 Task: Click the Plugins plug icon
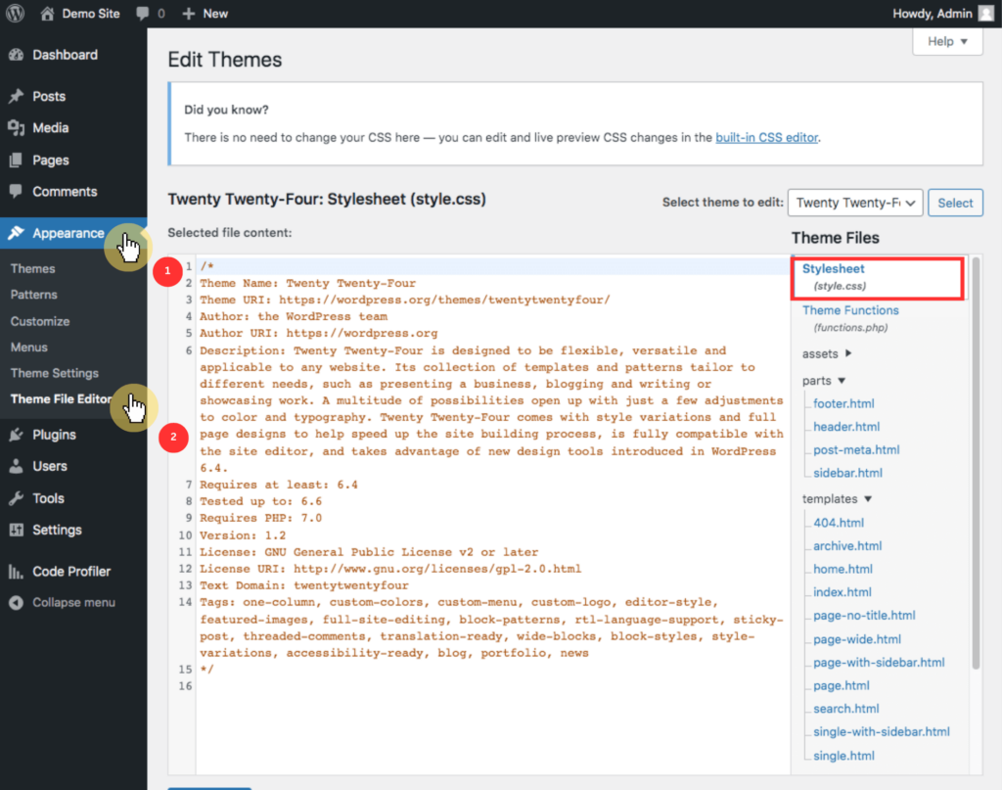(16, 435)
